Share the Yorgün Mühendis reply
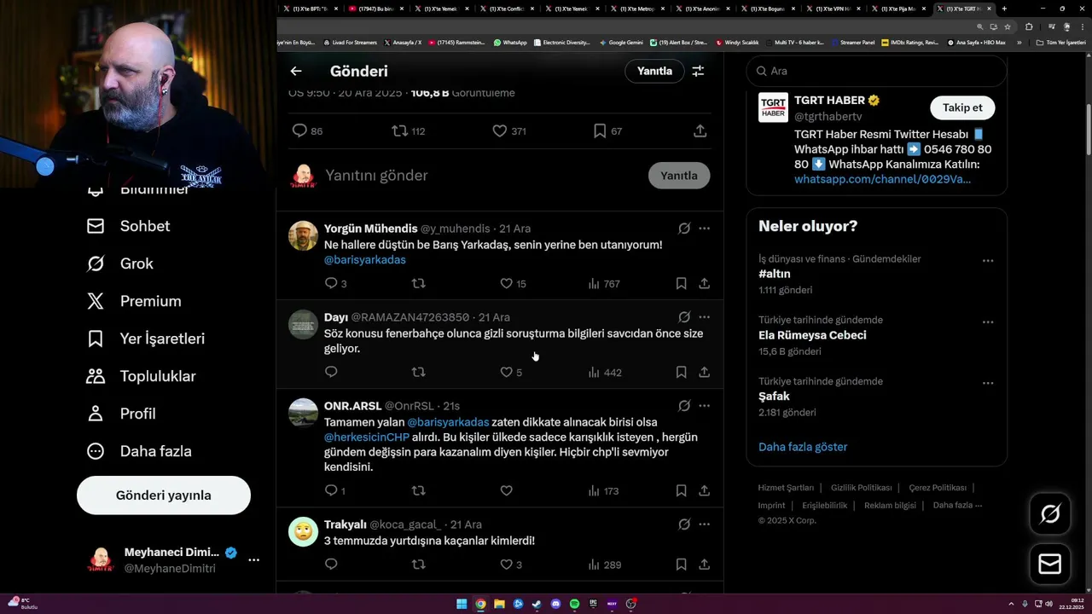 [704, 283]
